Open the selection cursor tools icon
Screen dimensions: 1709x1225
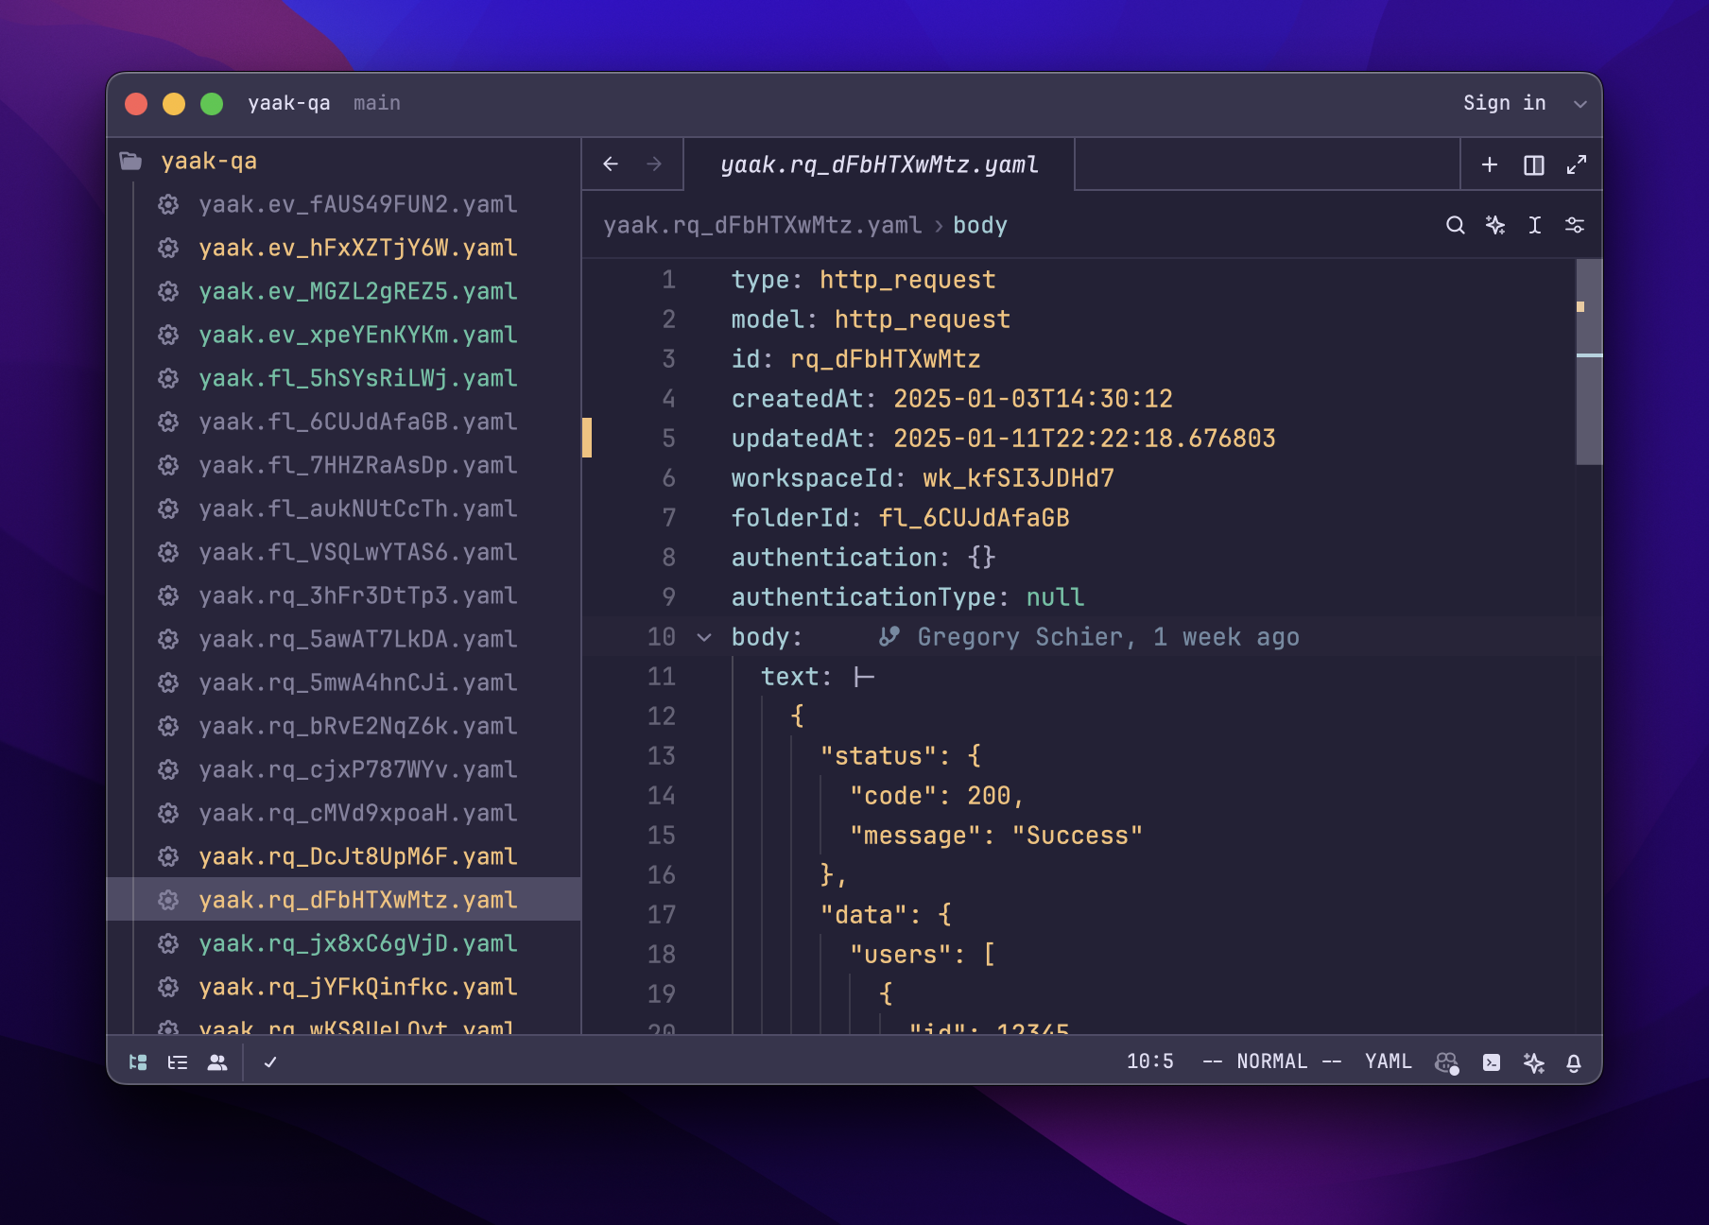coord(1535,225)
